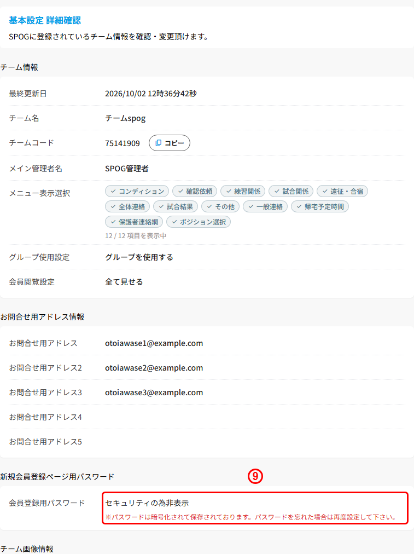
Task: Click the team name チームspog
Action: pos(125,118)
